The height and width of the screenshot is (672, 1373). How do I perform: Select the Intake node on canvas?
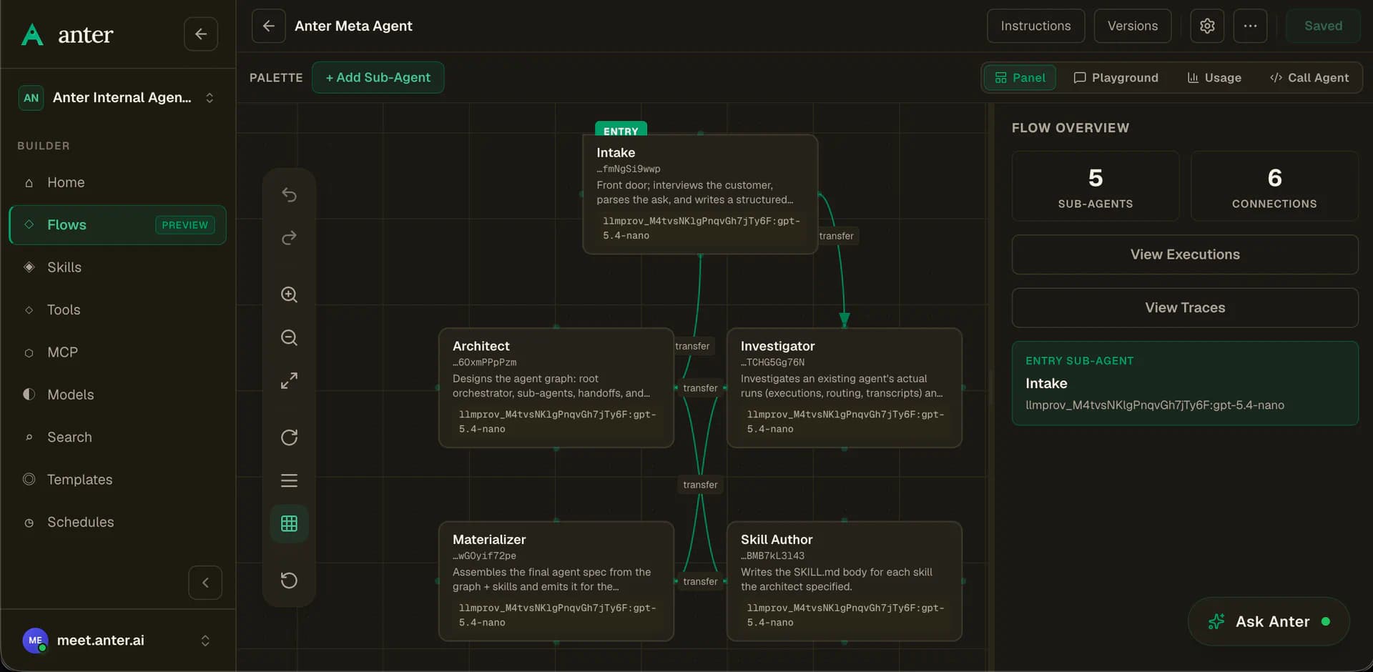tap(700, 194)
